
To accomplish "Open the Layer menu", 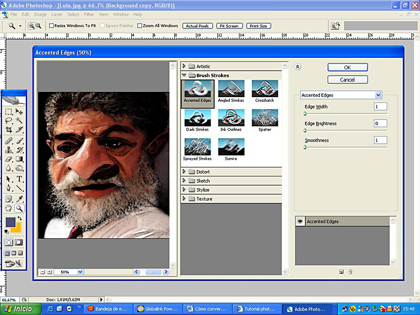I will click(x=56, y=14).
